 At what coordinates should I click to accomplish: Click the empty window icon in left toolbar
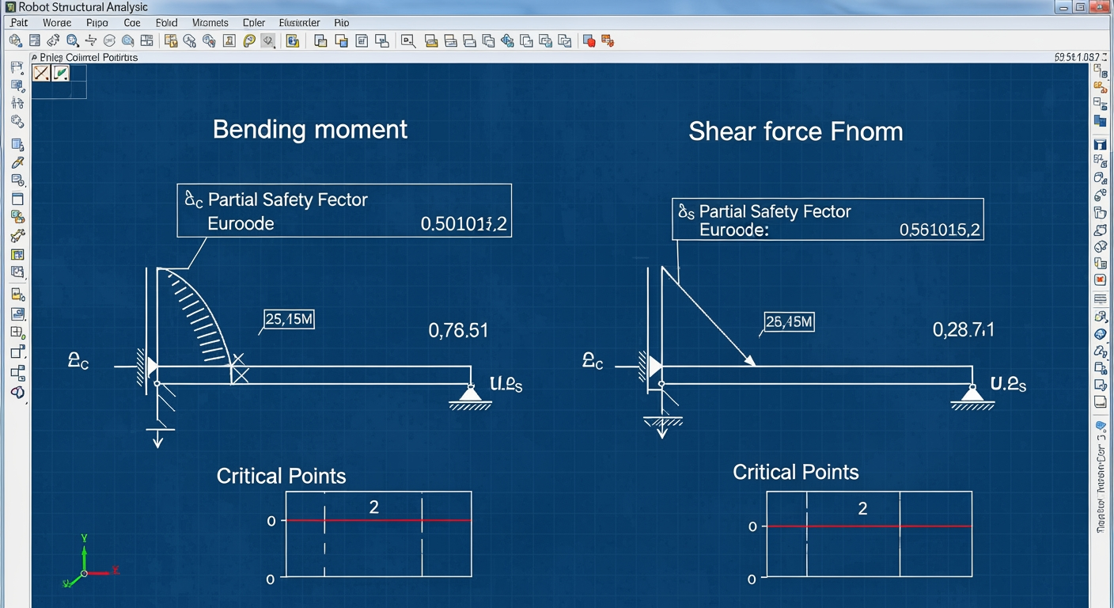click(x=17, y=199)
